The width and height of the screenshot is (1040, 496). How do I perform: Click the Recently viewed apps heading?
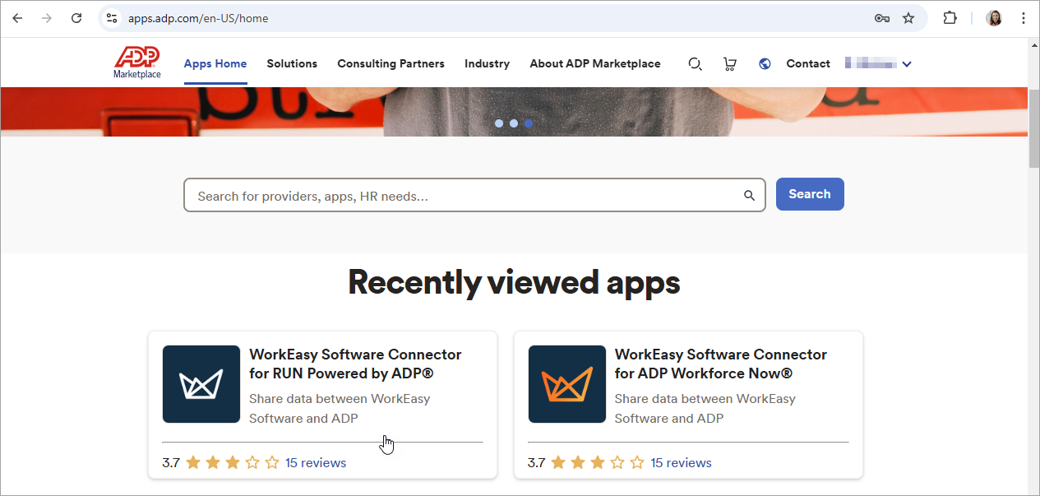pyautogui.click(x=514, y=282)
